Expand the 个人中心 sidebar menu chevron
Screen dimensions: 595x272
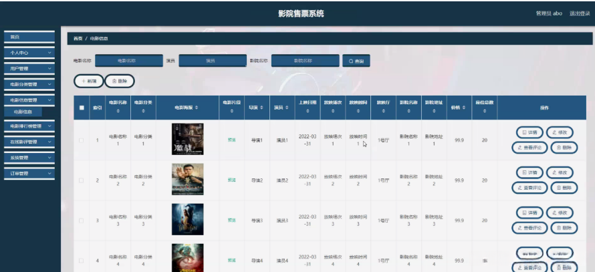(x=49, y=53)
